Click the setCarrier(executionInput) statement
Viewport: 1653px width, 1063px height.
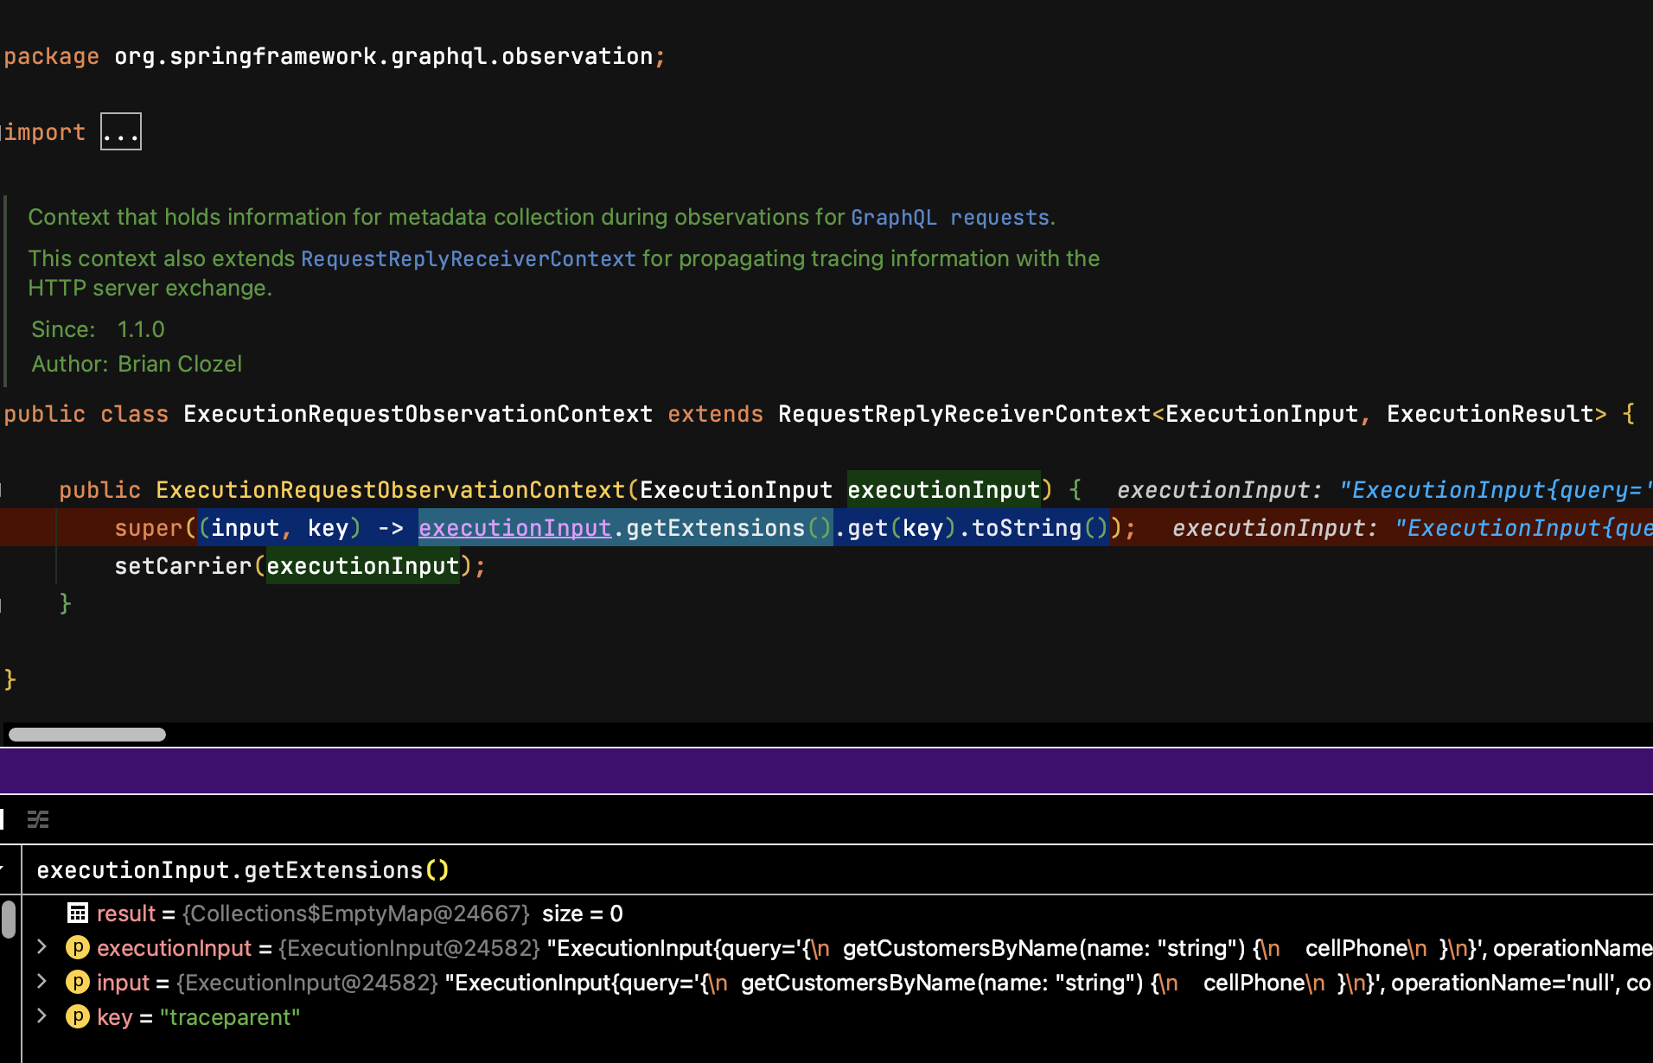pyautogui.click(x=298, y=565)
